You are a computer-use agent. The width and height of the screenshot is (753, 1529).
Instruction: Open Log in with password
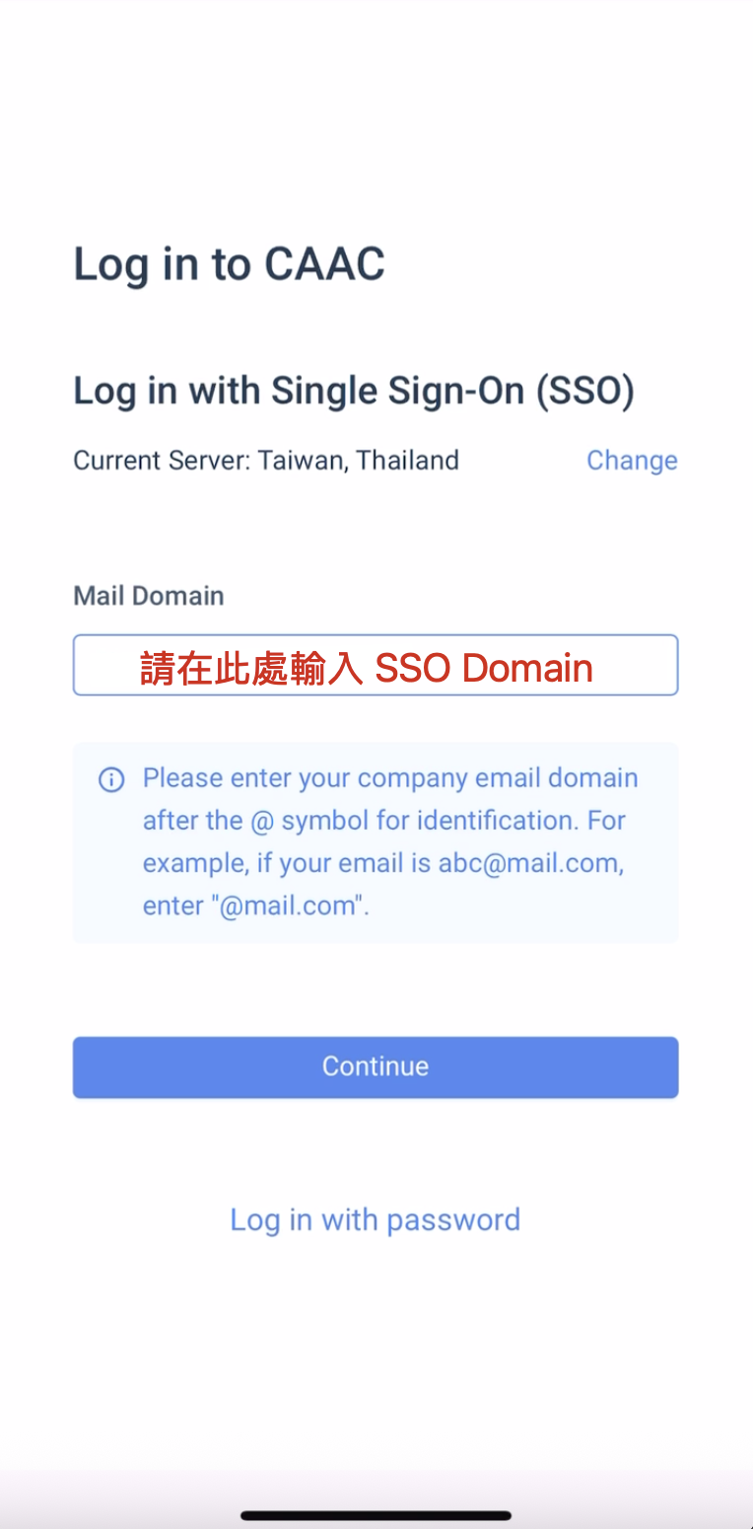(376, 1220)
